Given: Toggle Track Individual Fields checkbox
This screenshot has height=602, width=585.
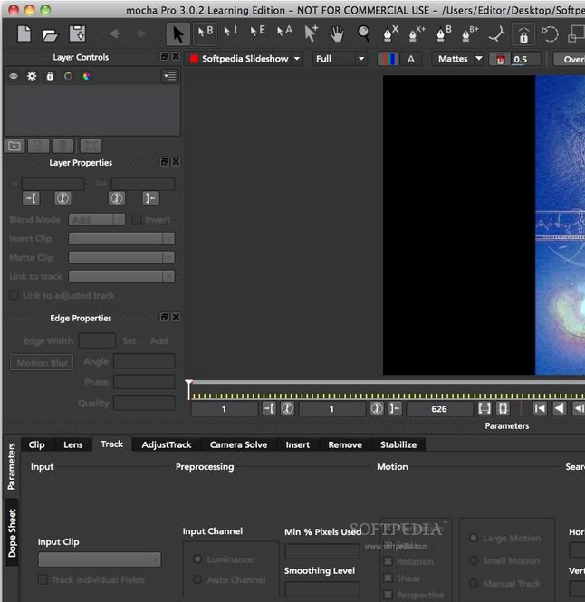Looking at the screenshot, I should pos(43,579).
